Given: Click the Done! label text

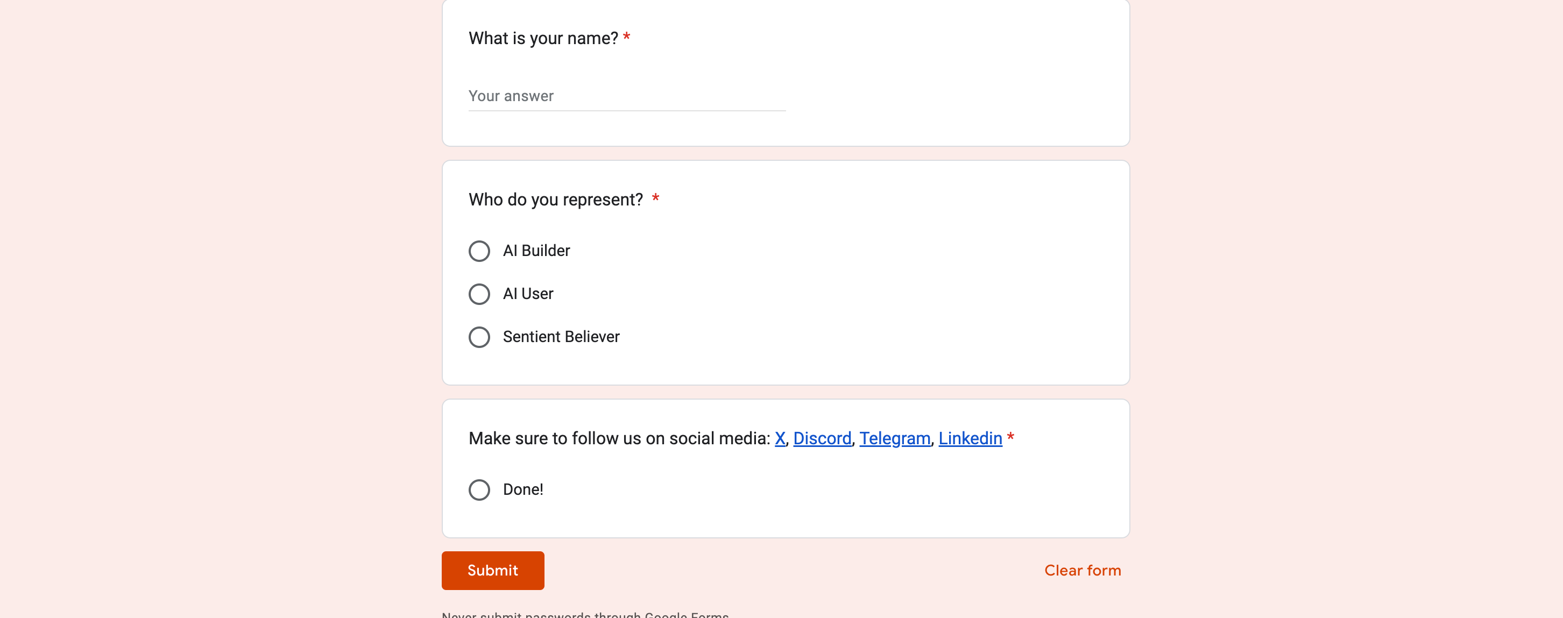Looking at the screenshot, I should pyautogui.click(x=522, y=490).
